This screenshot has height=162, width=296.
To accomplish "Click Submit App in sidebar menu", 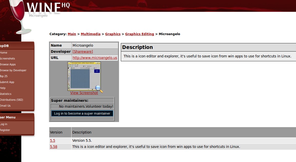I will point(7,82).
